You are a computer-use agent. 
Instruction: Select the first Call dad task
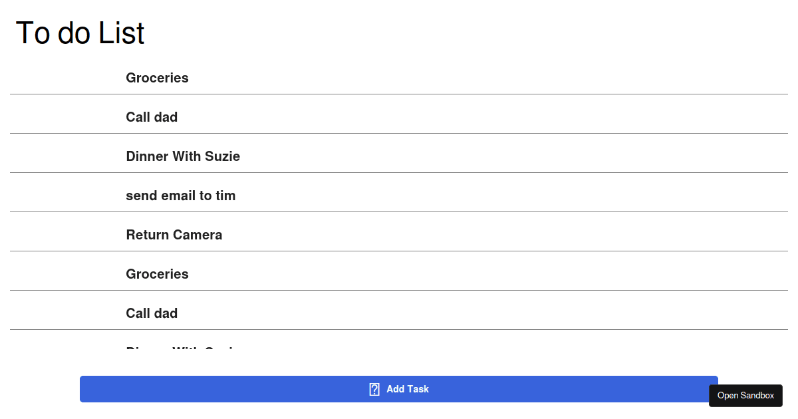(152, 117)
